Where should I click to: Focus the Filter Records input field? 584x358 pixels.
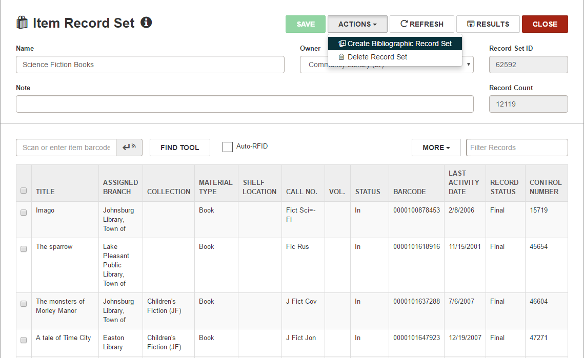517,148
